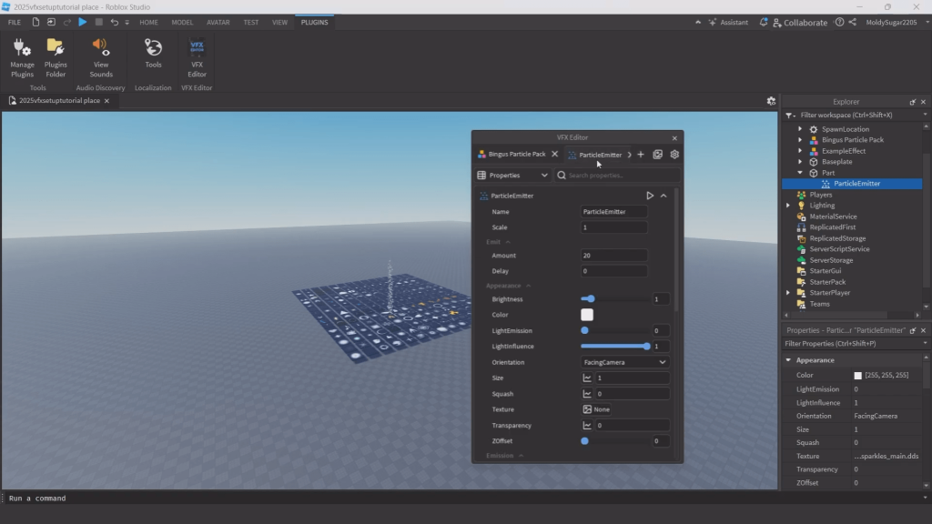Image resolution: width=932 pixels, height=524 pixels.
Task: Close the Bingus Particle Pack tab
Action: 554,154
